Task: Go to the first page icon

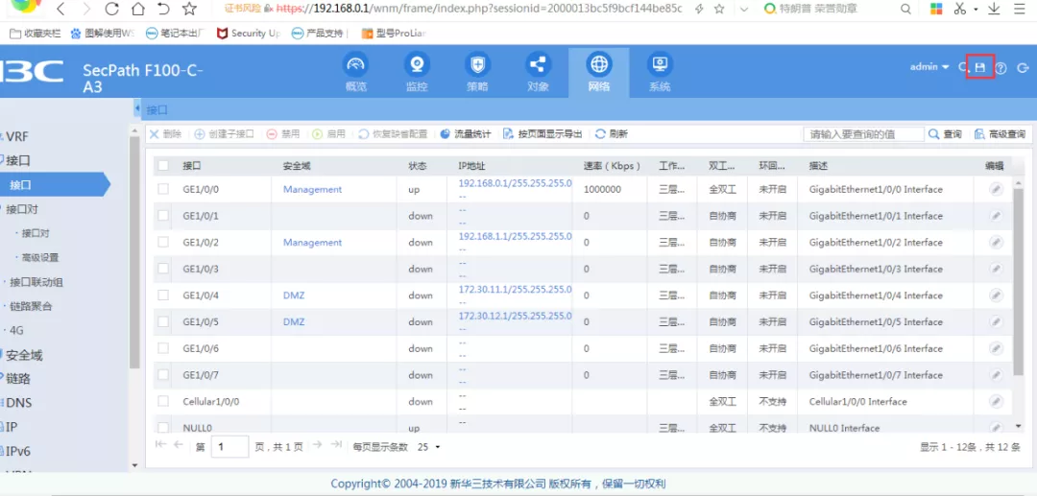Action: point(160,445)
